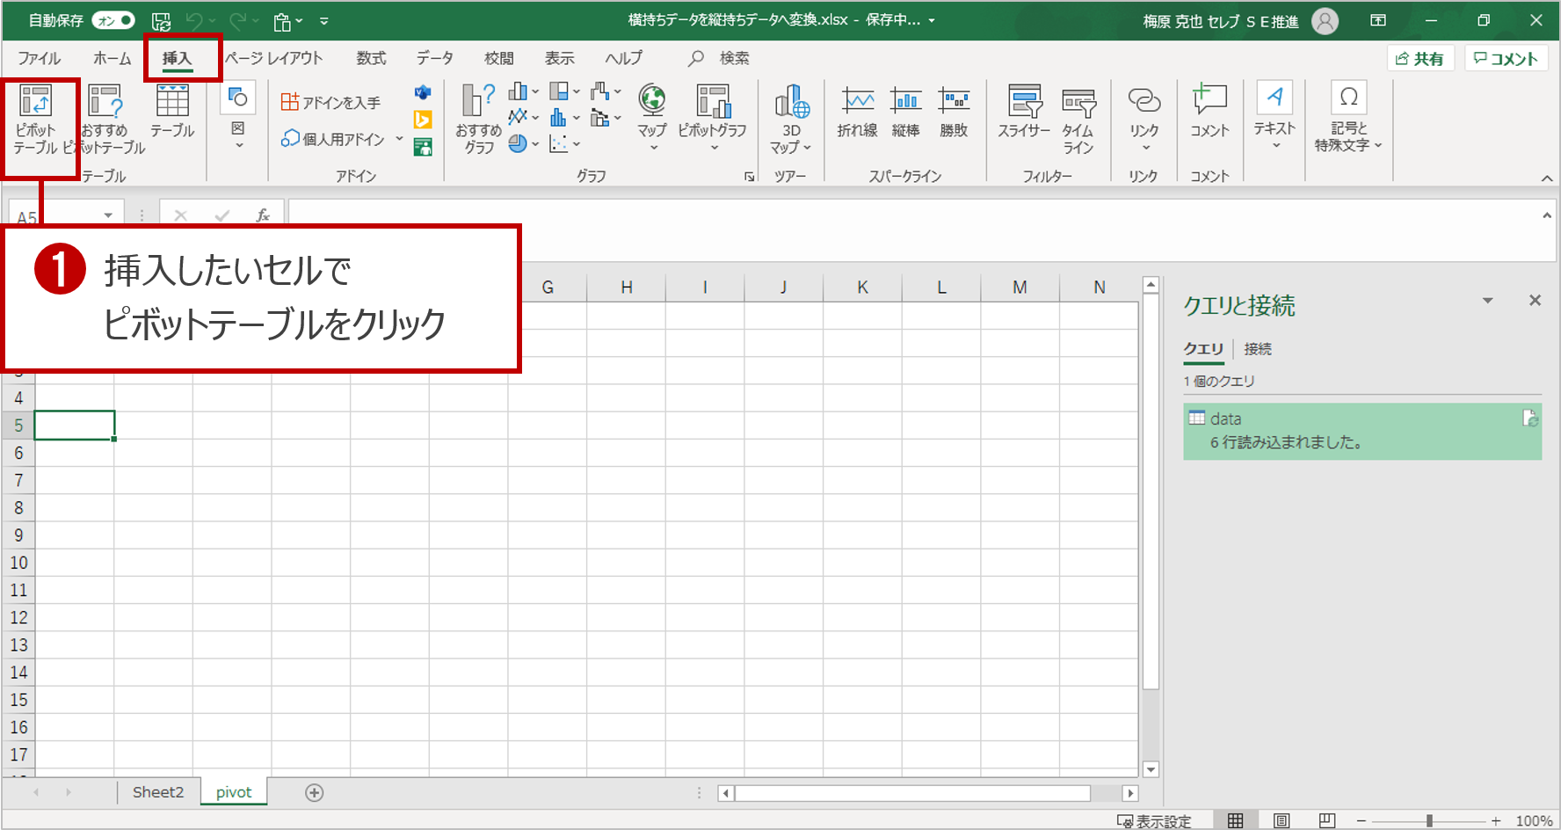Click the ピボットテーブル button in the ribbon

(x=36, y=120)
